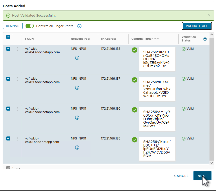Click the REMOVE button

click(13, 26)
